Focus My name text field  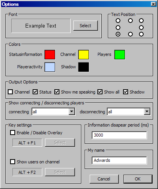(x=119, y=160)
